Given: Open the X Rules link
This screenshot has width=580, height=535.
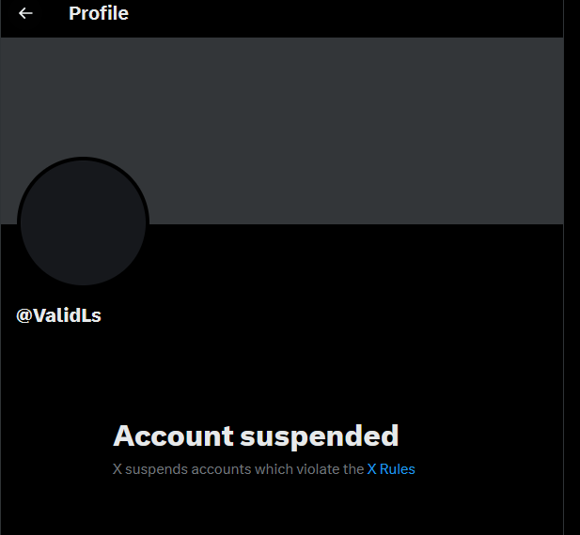Looking at the screenshot, I should [391, 469].
